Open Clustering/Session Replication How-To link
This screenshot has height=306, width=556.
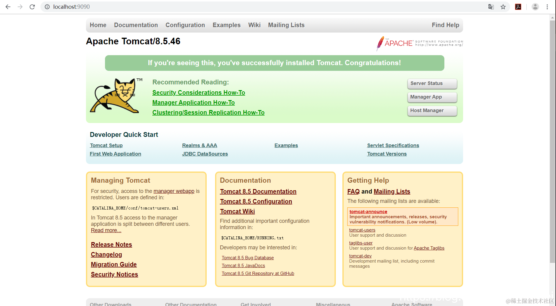tap(208, 112)
